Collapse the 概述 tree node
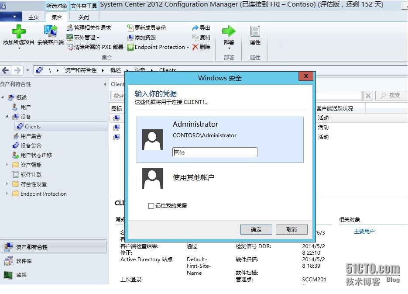408x294 pixels. 3,97
